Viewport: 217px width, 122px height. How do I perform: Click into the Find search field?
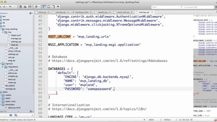point(166,7)
